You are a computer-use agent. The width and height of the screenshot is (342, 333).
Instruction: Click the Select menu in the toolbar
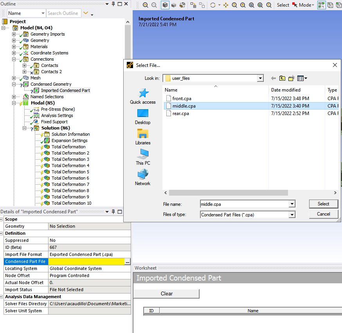pos(283,5)
